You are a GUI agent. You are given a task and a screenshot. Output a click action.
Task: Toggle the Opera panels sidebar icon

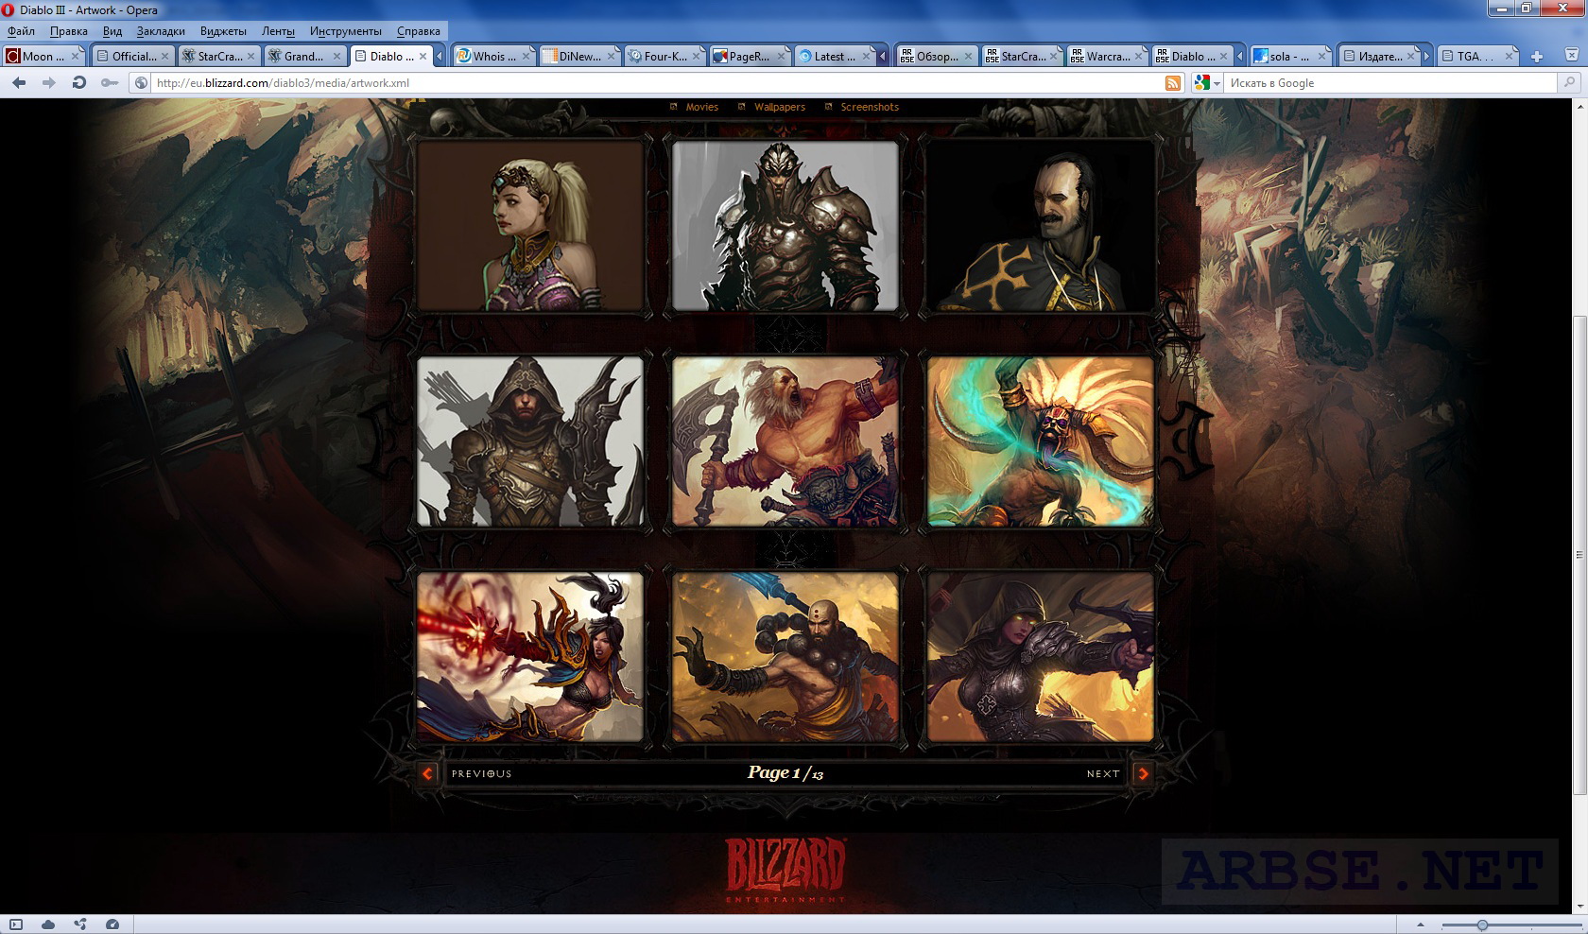pyautogui.click(x=16, y=925)
